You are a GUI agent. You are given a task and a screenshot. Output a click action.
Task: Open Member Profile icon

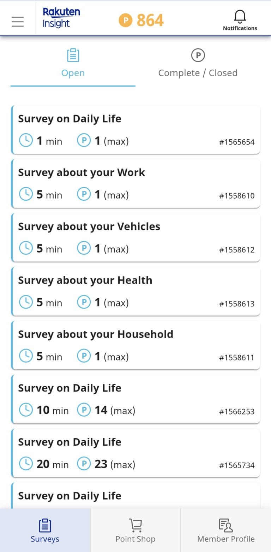tap(226, 525)
